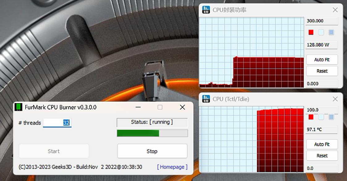This screenshot has width=347, height=181.
Task: Close the FurMark CPU Burner window
Action: [x=182, y=107]
